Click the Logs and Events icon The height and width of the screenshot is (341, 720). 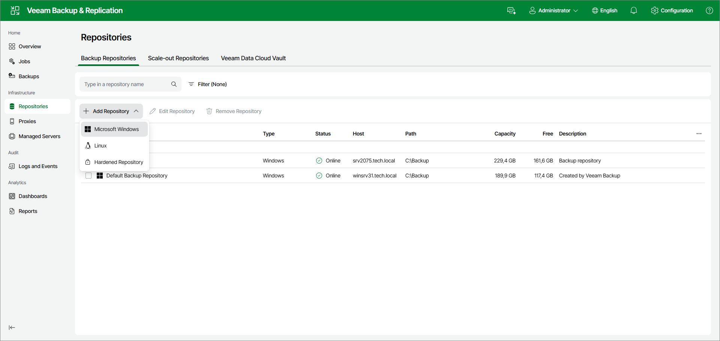pos(12,166)
